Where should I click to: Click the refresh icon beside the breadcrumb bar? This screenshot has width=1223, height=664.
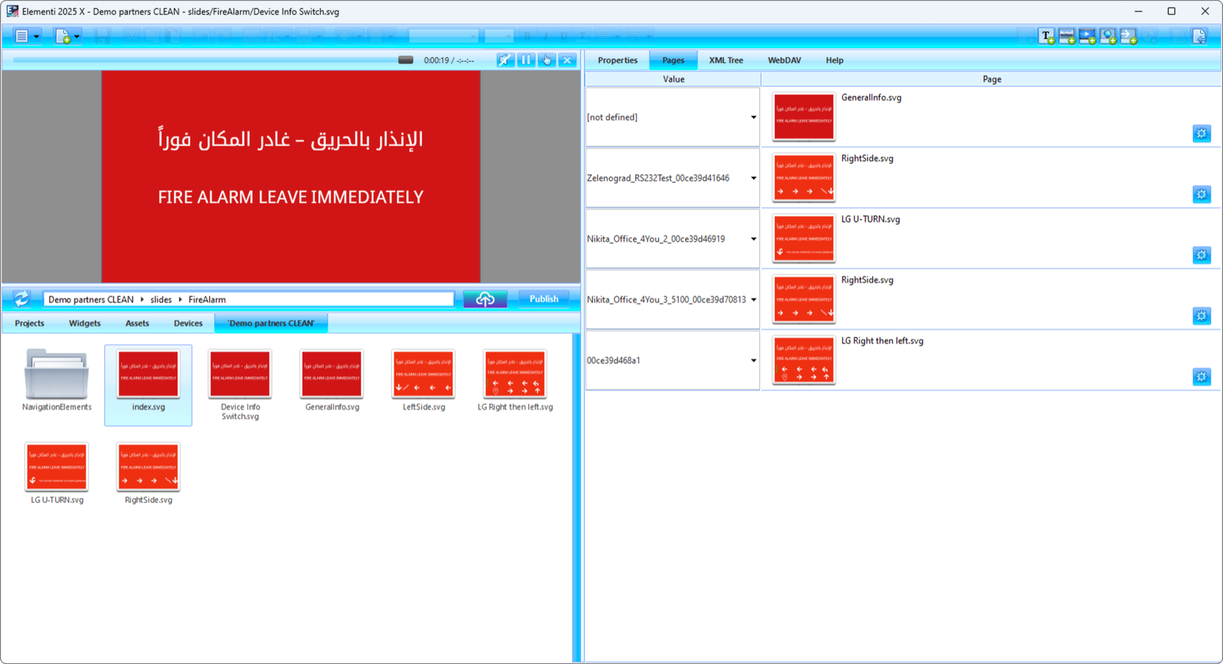click(x=22, y=299)
